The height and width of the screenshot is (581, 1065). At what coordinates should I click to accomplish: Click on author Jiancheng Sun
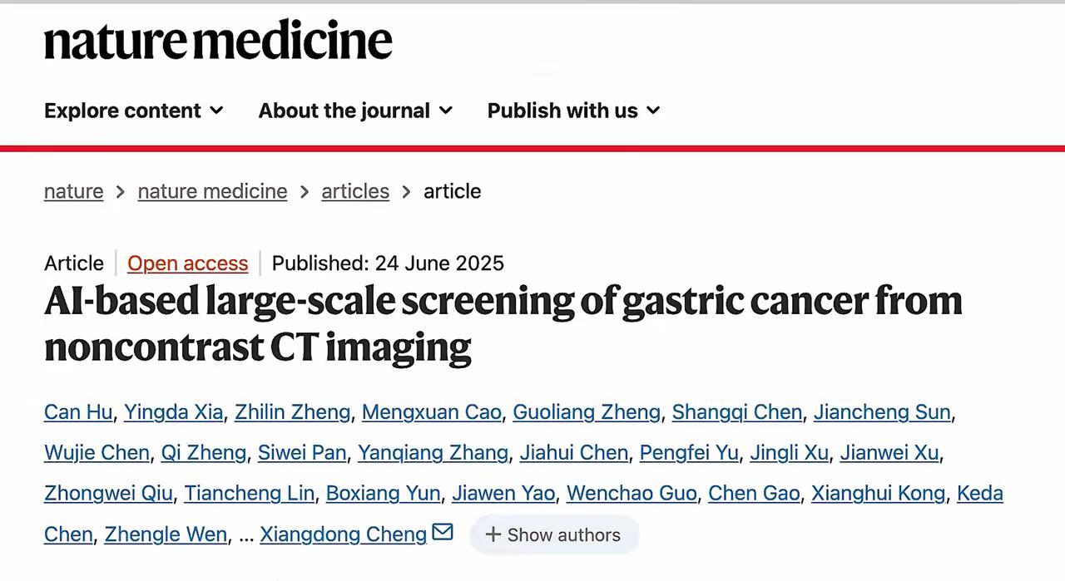click(x=882, y=412)
